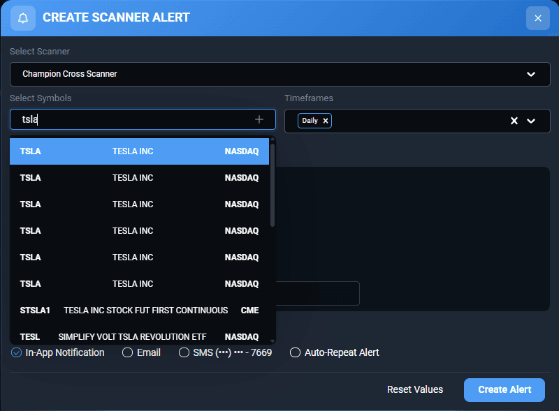559x411 pixels.
Task: Click the plus icon in symbol field
Action: pyautogui.click(x=259, y=119)
